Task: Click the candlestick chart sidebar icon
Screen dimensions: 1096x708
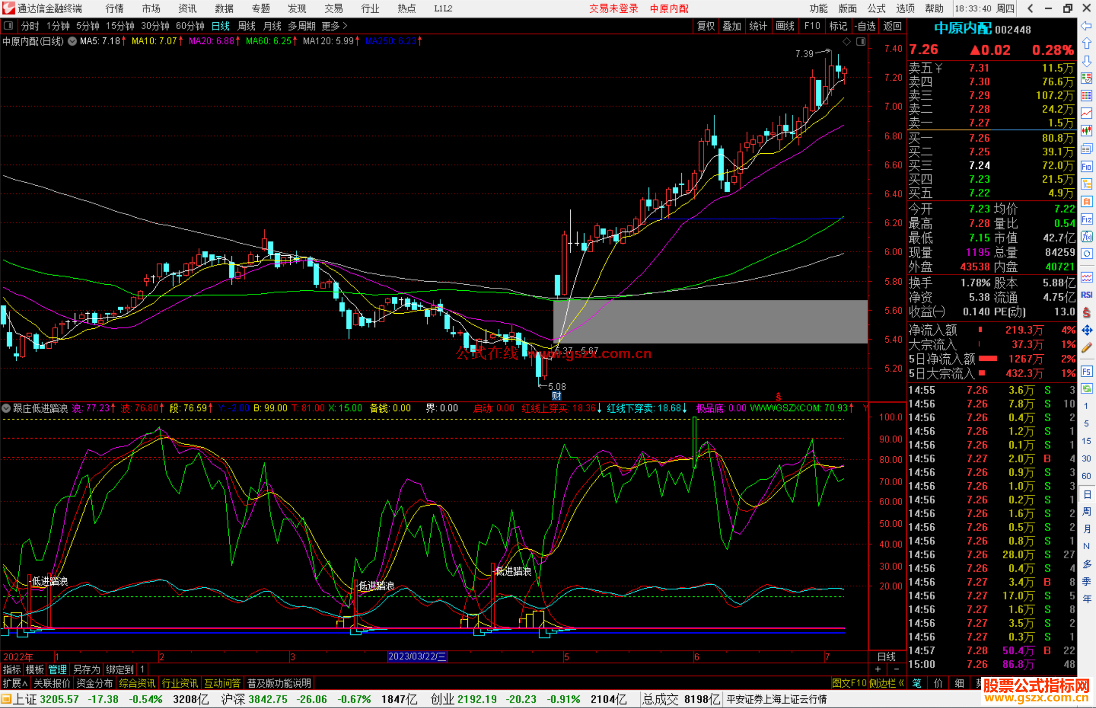Action: click(1086, 131)
